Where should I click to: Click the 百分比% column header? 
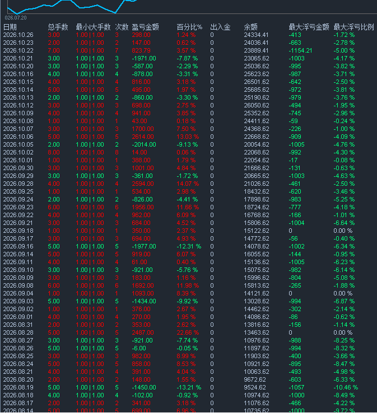click(x=189, y=27)
